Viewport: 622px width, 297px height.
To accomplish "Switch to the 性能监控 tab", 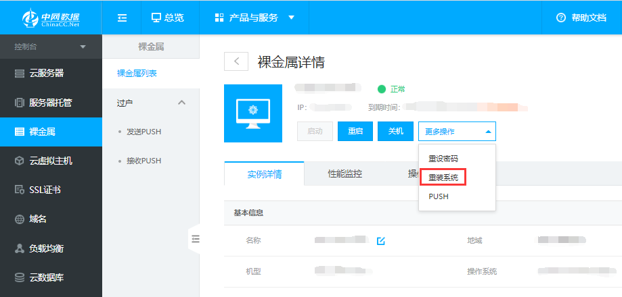I will click(x=345, y=174).
